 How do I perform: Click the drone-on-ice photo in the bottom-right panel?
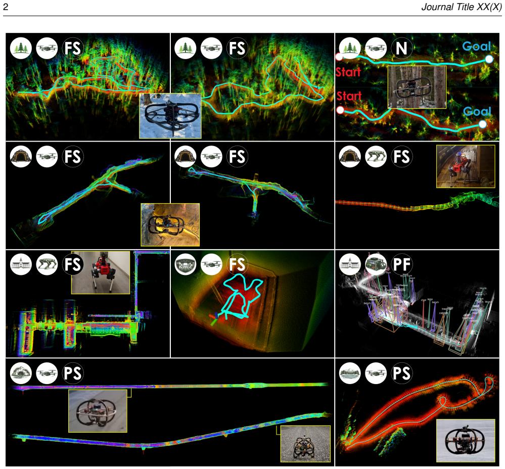click(466, 441)
